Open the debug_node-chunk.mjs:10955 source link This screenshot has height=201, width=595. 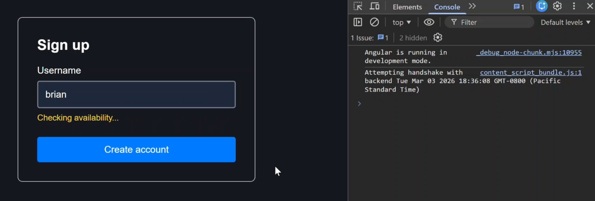pyautogui.click(x=529, y=52)
